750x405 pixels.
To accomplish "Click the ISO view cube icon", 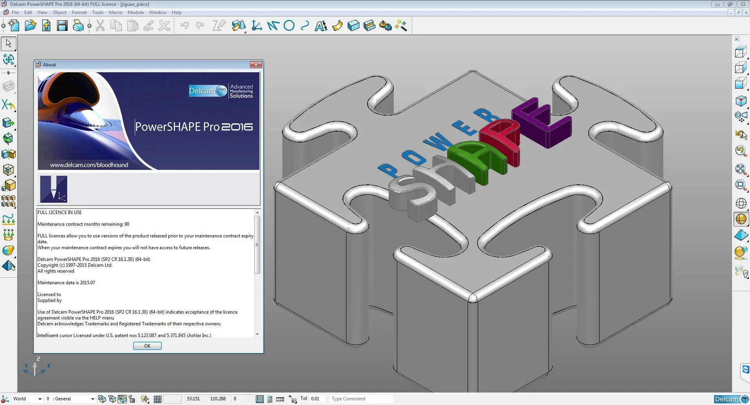I will (x=741, y=101).
